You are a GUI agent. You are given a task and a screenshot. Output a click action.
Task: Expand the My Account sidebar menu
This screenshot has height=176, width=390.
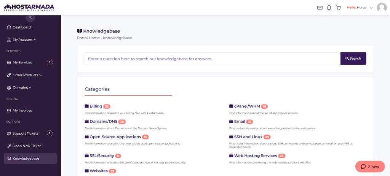click(24, 40)
